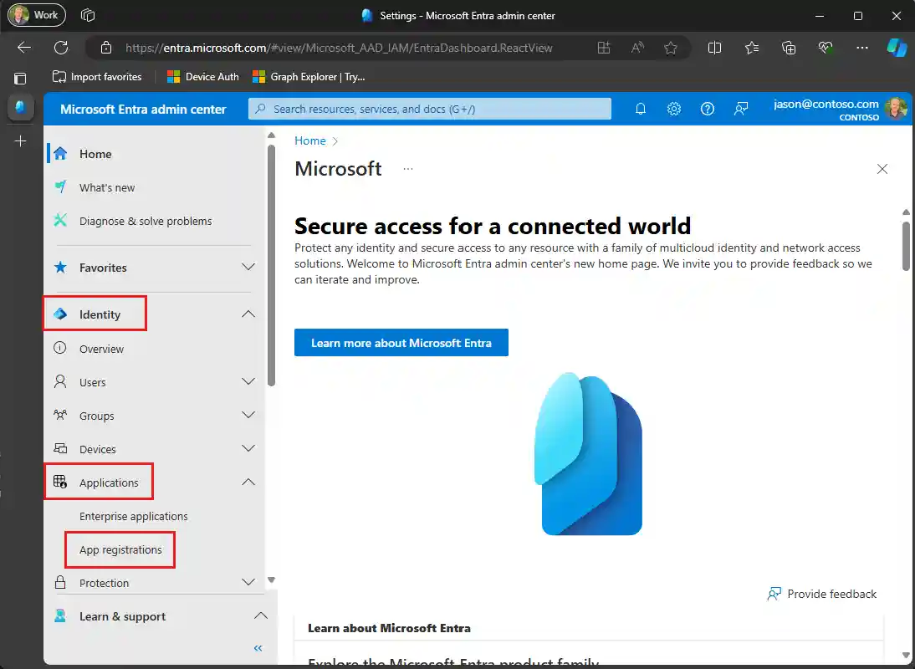The width and height of the screenshot is (915, 669).
Task: Expand the Favorites section chevron
Action: coord(248,268)
